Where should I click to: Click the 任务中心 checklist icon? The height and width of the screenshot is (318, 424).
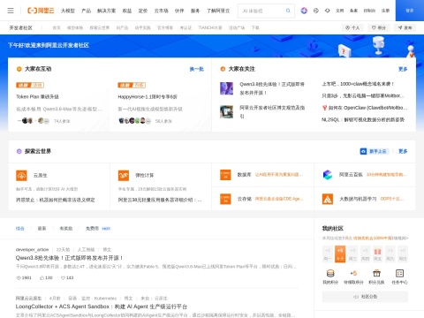tap(399, 273)
